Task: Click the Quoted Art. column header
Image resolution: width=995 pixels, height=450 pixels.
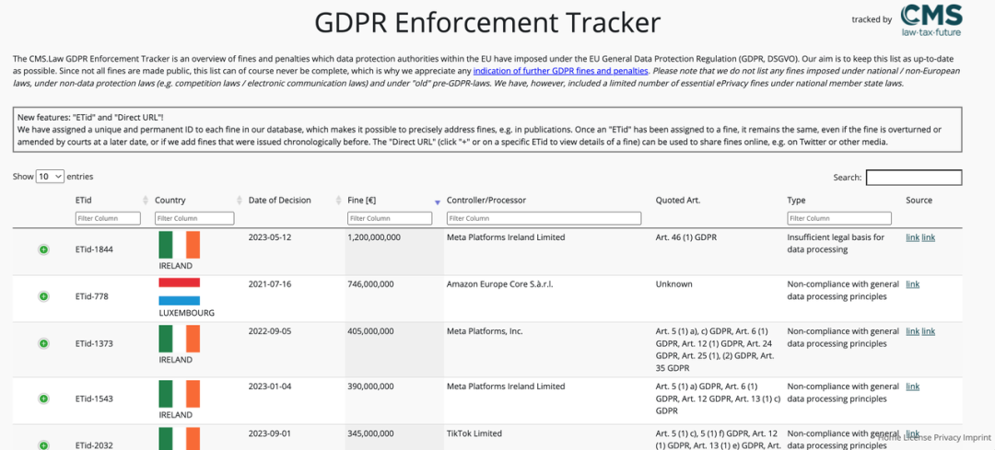Action: click(x=678, y=201)
